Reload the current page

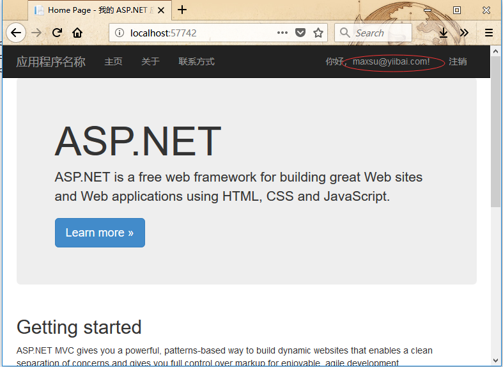[x=58, y=33]
